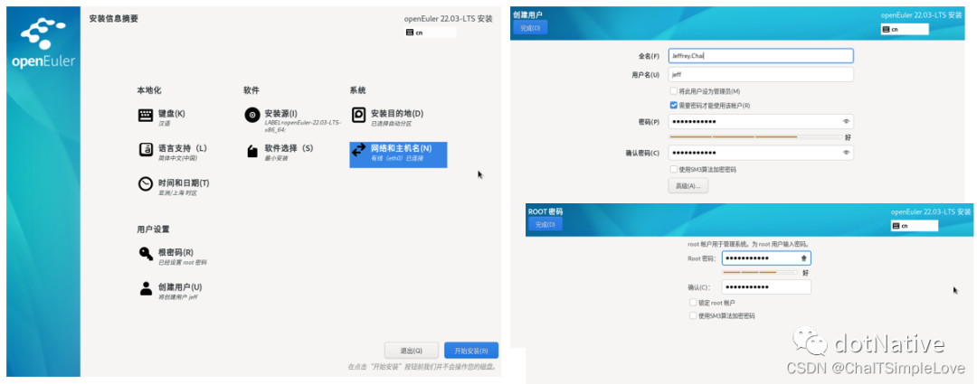Toggle 需要密码才能使用该帐户(R) checkbox
977x384 pixels.
(674, 106)
